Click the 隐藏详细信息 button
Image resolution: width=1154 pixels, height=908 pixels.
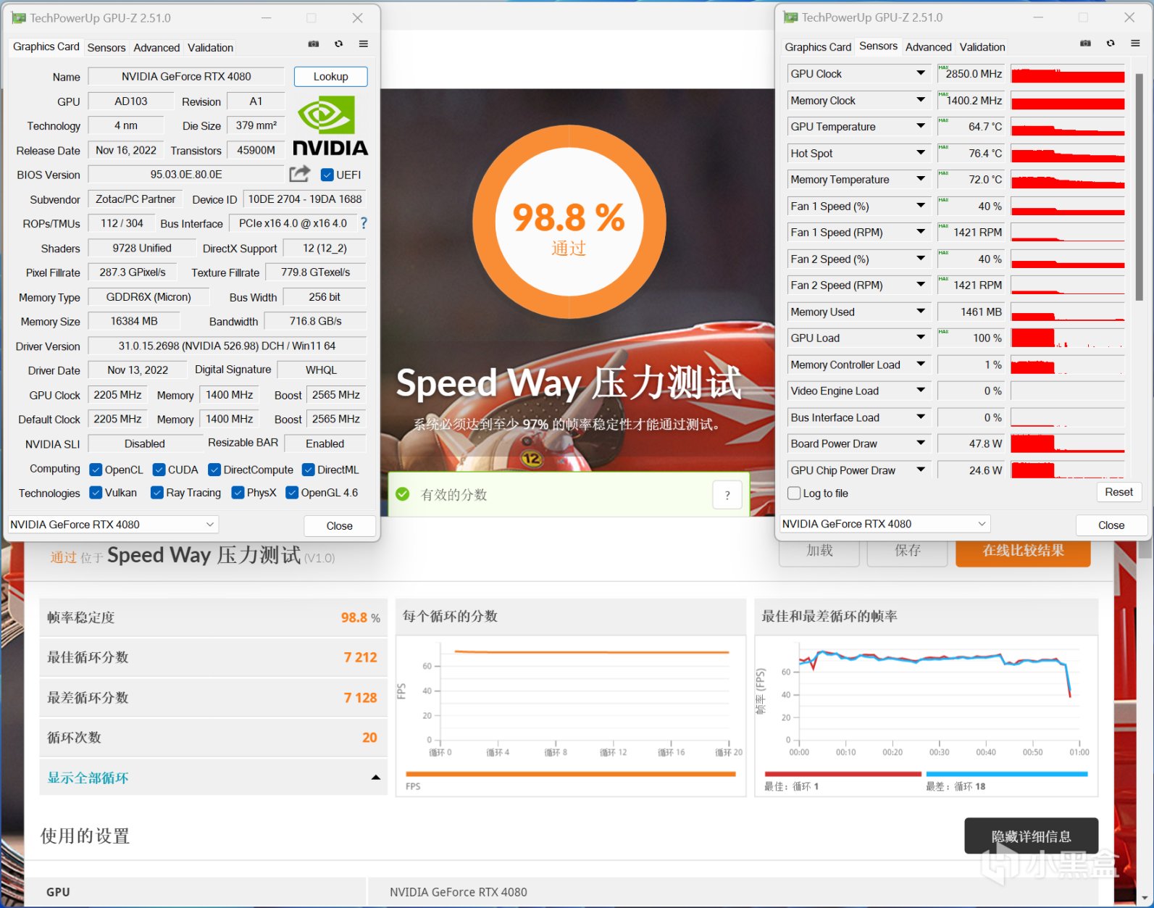(1031, 836)
